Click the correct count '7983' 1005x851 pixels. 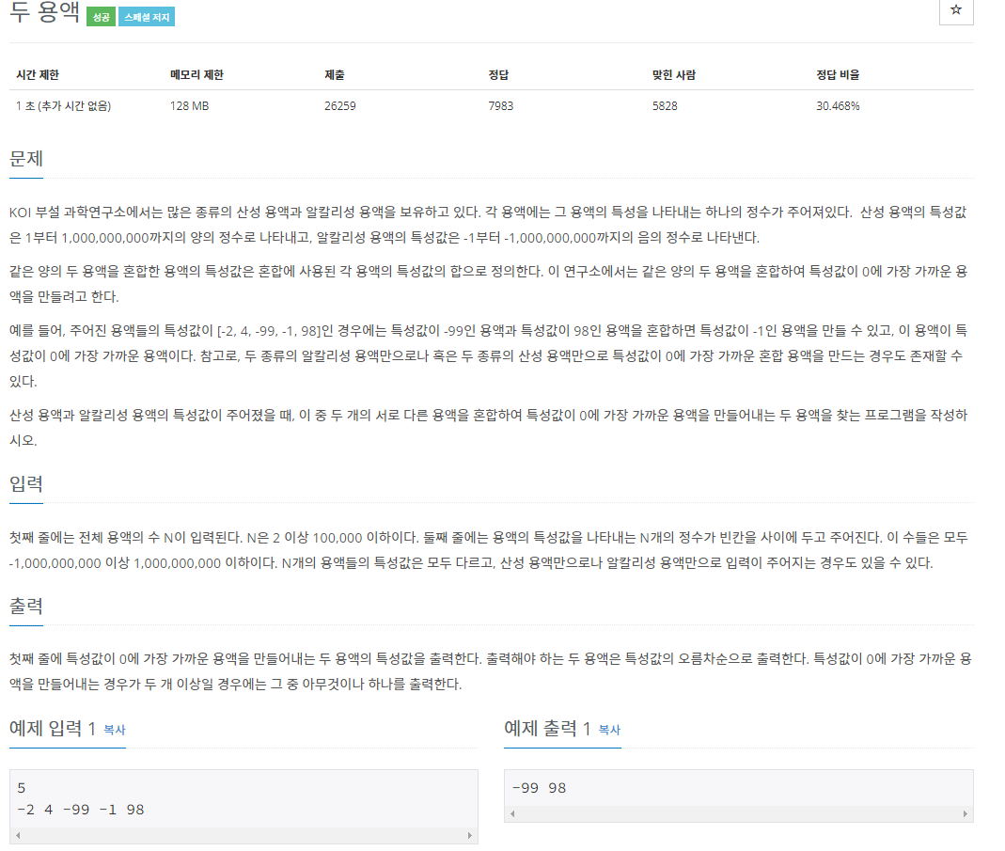point(500,106)
